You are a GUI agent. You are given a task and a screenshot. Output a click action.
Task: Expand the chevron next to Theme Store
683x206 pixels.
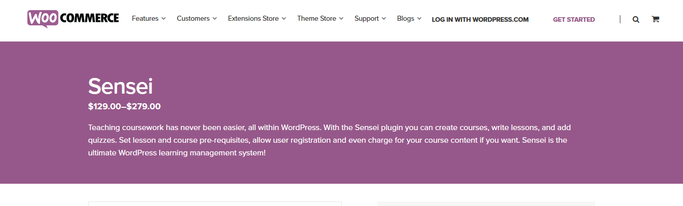[341, 19]
